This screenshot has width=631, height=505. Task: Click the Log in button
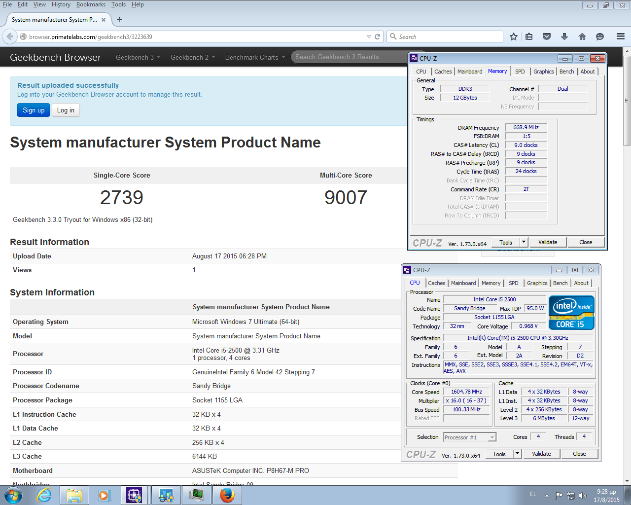point(66,110)
